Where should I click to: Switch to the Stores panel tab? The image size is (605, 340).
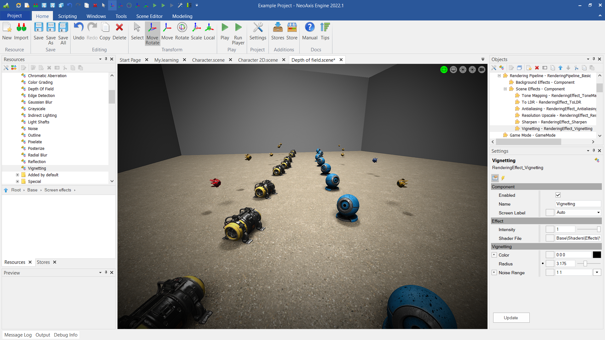(43, 262)
